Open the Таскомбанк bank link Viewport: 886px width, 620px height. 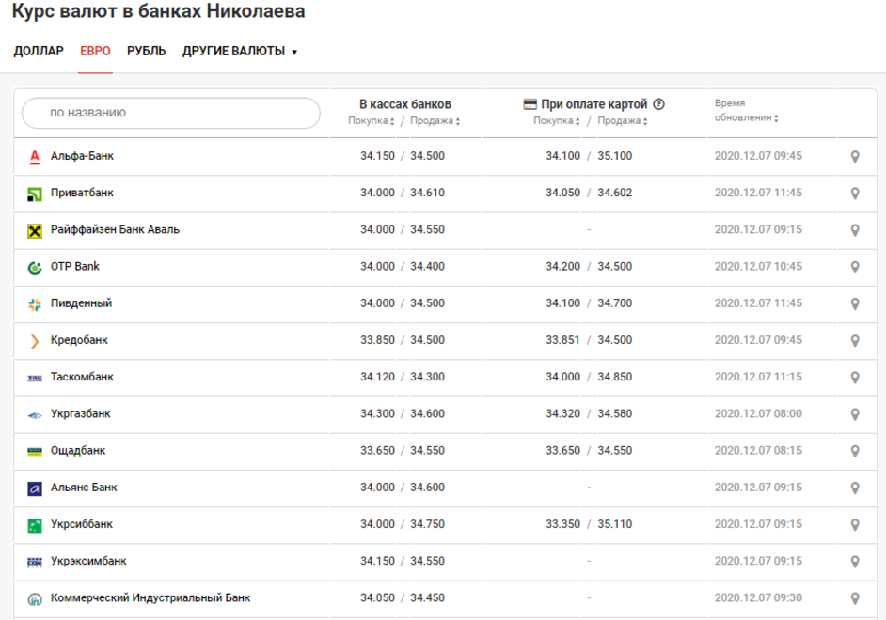(x=82, y=377)
